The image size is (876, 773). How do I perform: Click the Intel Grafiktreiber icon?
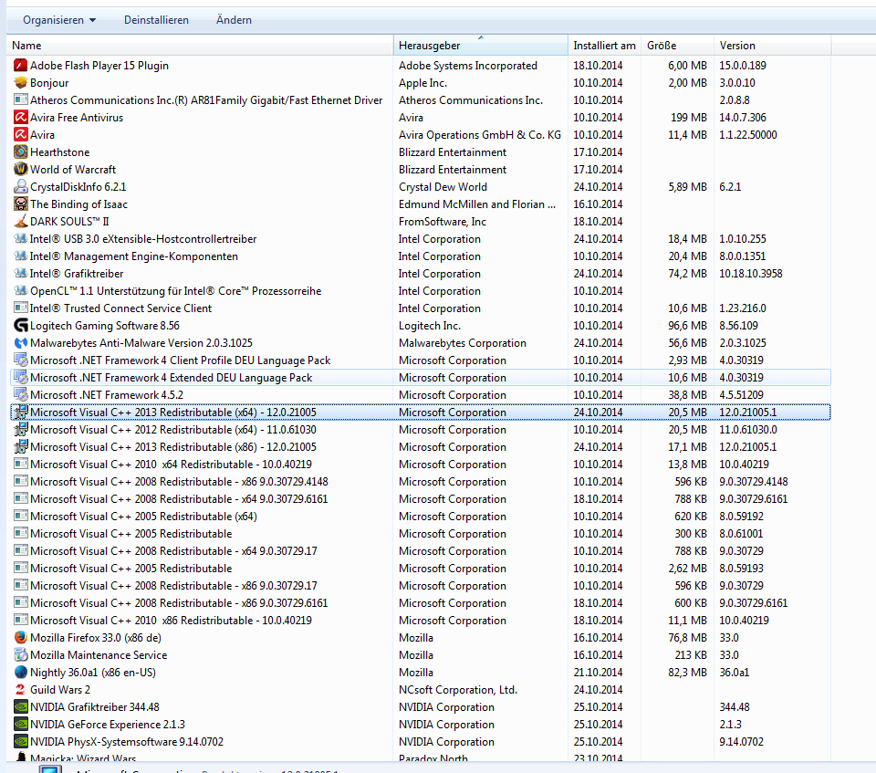tap(21, 273)
